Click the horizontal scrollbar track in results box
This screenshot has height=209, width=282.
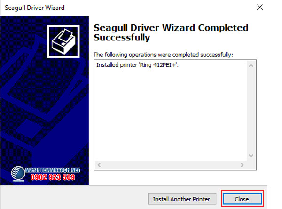(x=171, y=165)
